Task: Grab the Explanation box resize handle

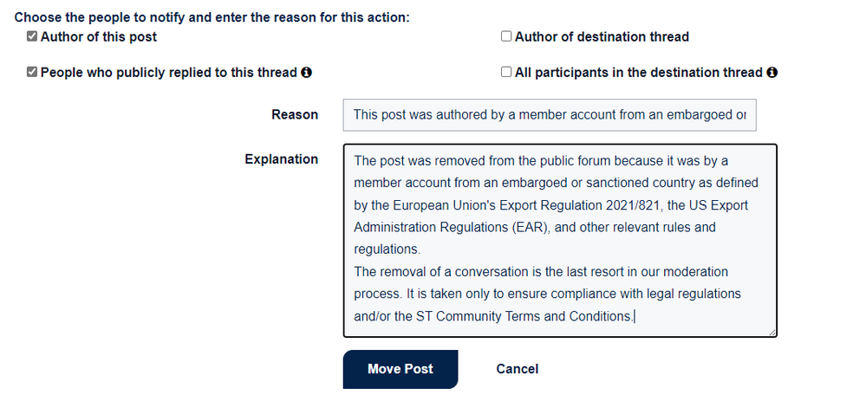Action: (x=772, y=332)
